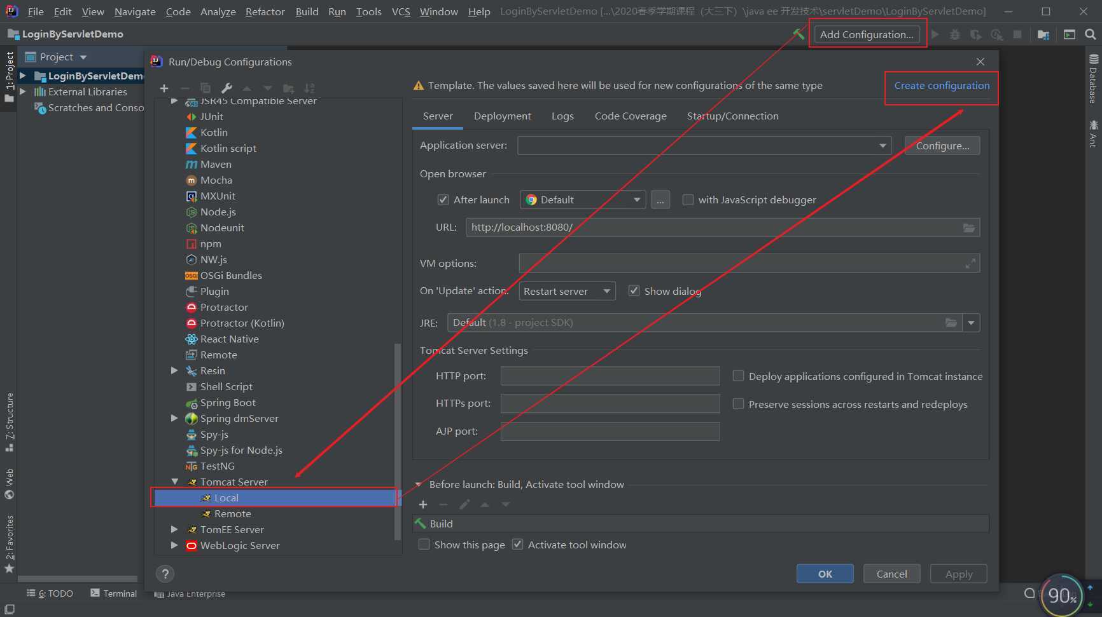Select the Kotlin template
Image resolution: width=1102 pixels, height=617 pixels.
point(214,132)
